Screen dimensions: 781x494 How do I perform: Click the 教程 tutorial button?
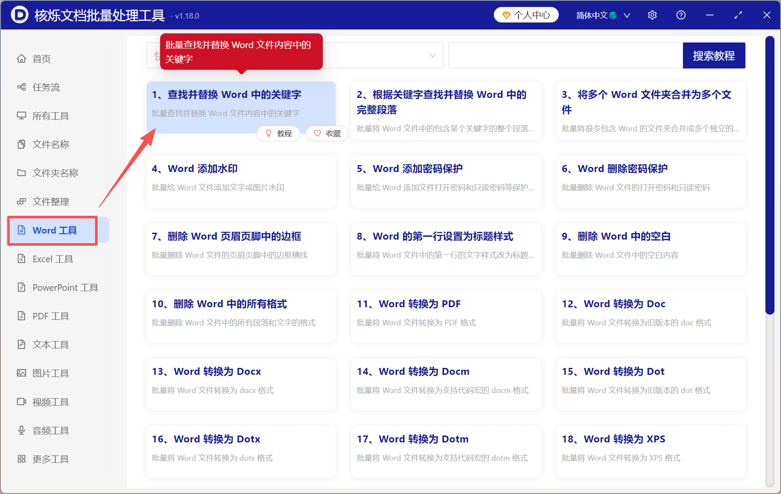278,133
